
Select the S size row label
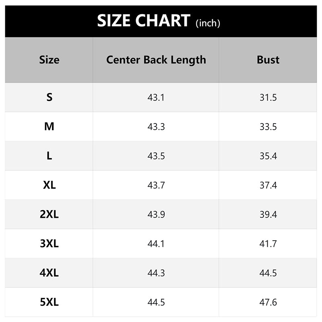tap(49, 97)
